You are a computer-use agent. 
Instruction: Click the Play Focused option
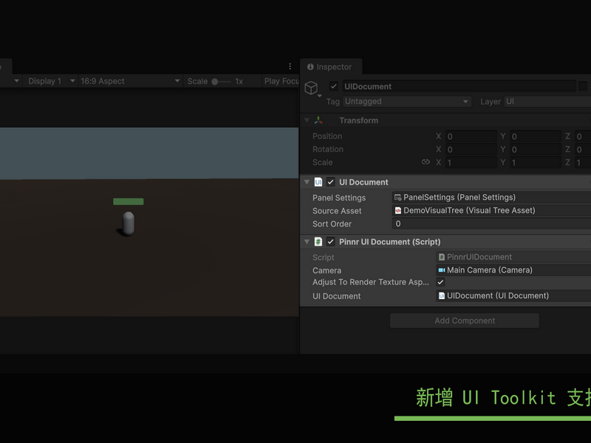point(281,81)
